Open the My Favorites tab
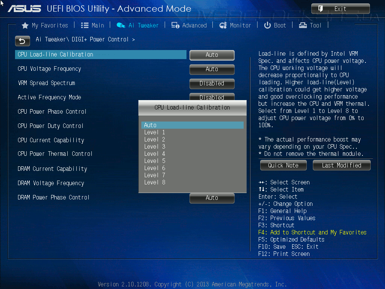This screenshot has width=385, height=289. [x=45, y=26]
